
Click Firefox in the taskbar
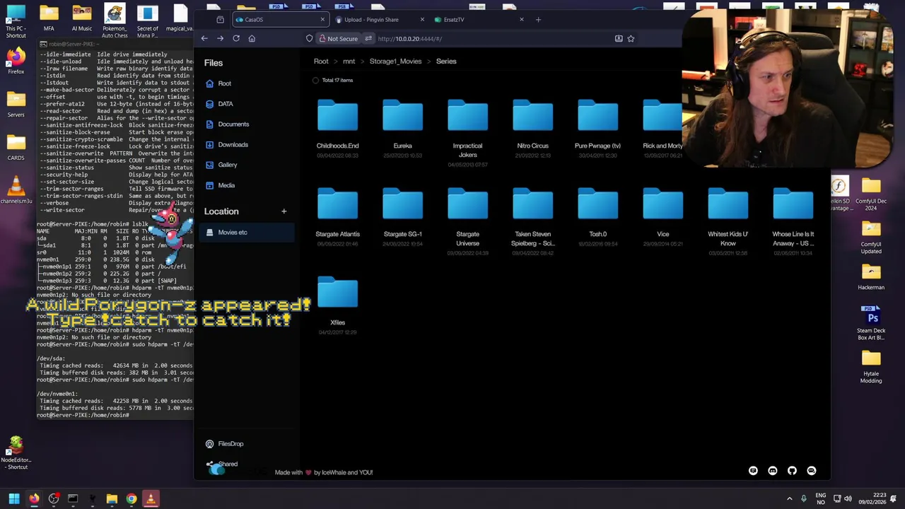[x=34, y=499]
